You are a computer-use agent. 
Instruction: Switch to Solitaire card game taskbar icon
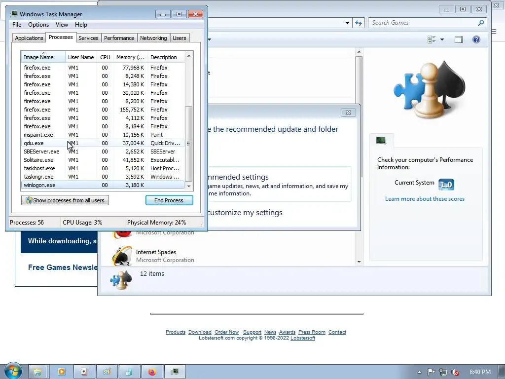click(84, 372)
